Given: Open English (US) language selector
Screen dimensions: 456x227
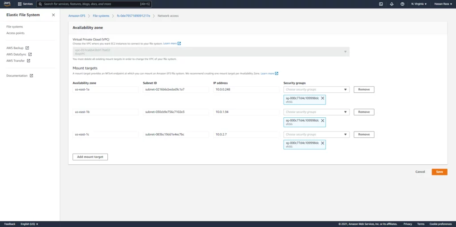Looking at the screenshot, I should 29,224.
